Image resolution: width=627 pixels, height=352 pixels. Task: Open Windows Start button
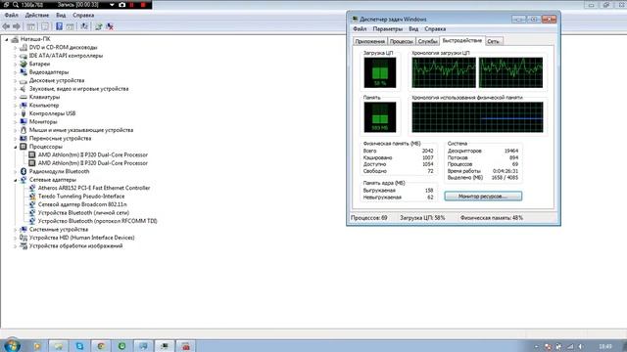tap(11, 345)
